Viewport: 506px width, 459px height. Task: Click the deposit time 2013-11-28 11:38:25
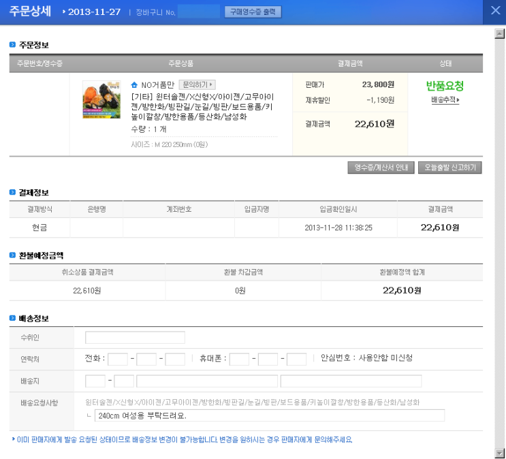(338, 228)
